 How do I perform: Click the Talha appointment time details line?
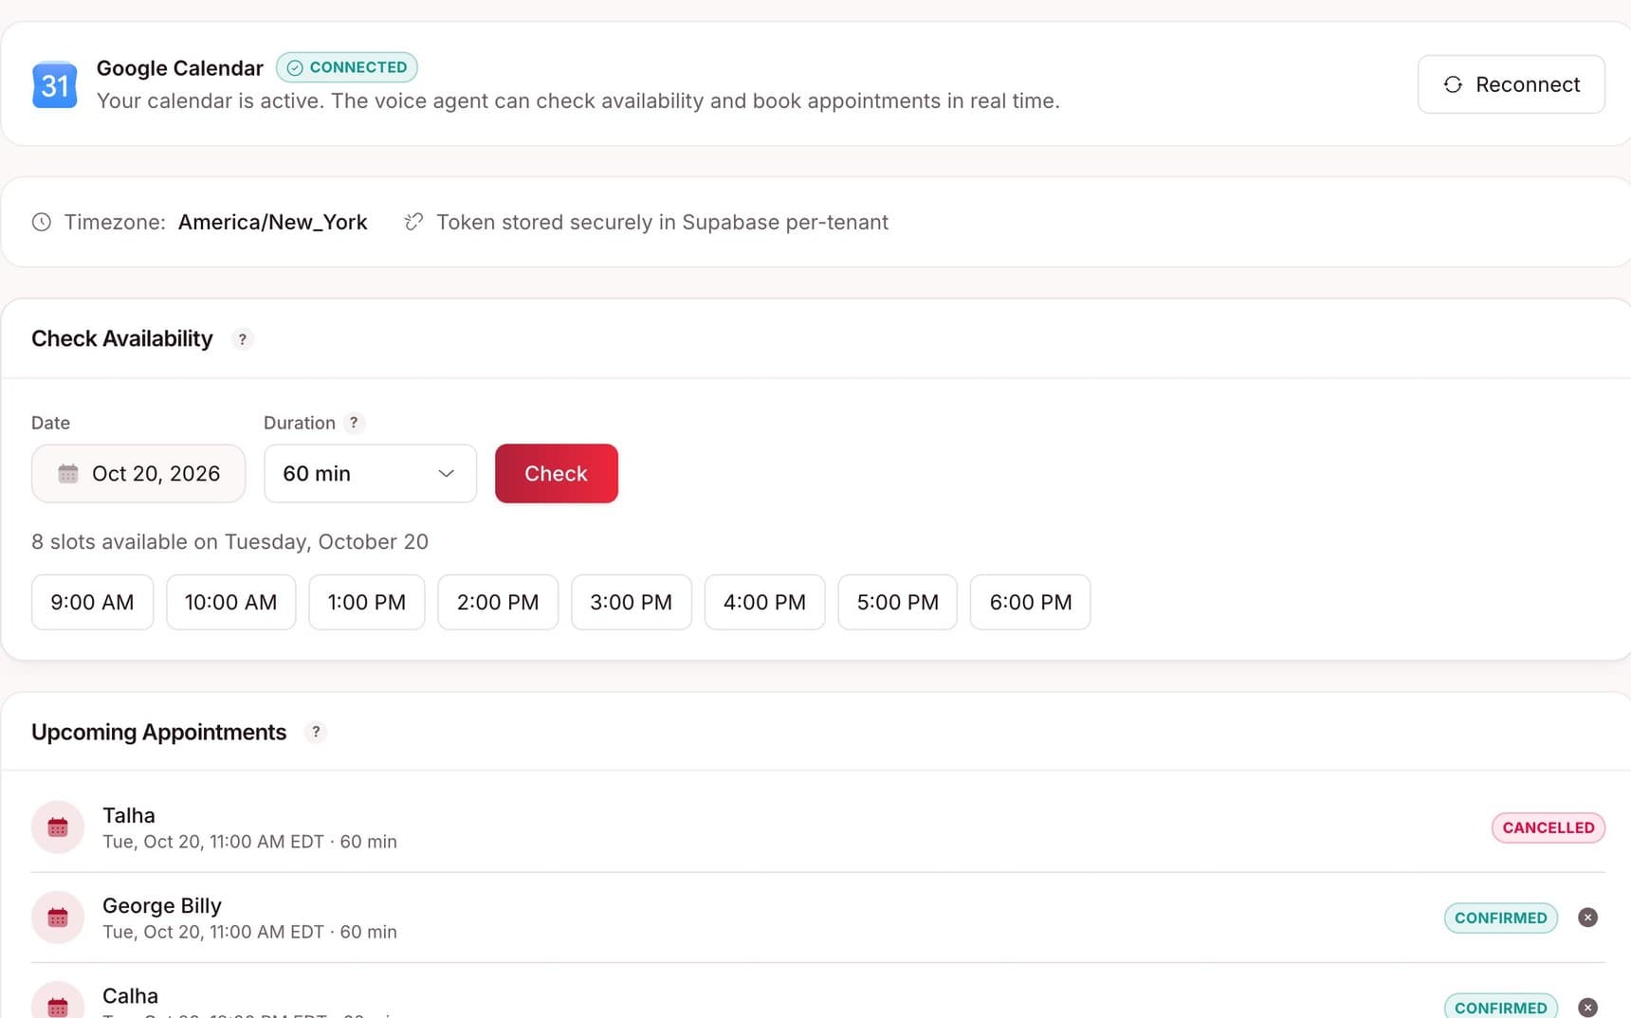[250, 842]
